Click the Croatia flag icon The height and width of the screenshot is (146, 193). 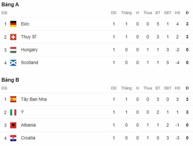[x=13, y=138]
